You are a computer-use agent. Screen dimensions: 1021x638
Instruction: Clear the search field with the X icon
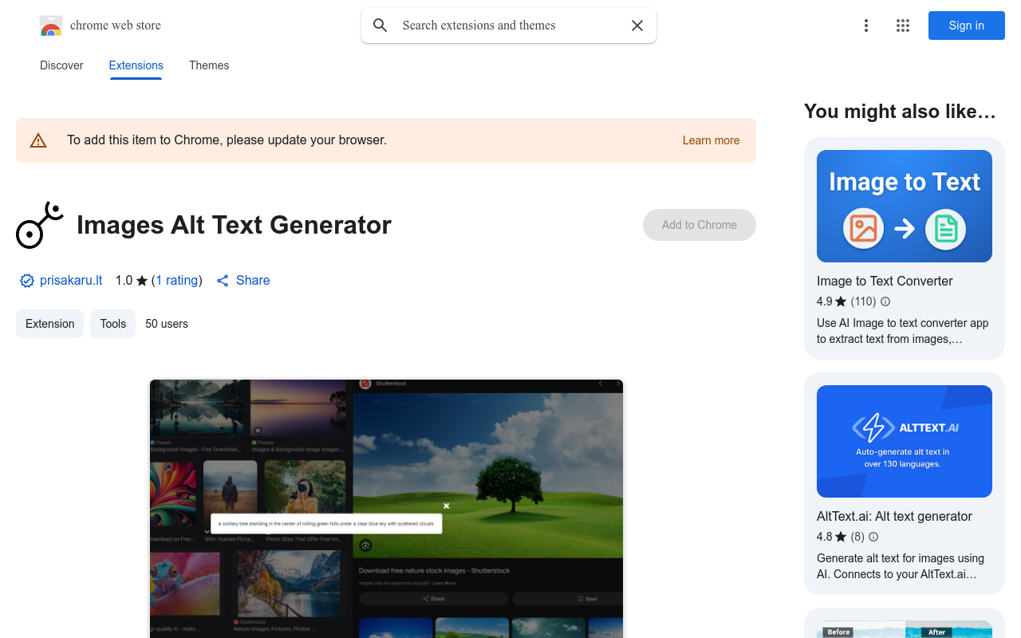tap(637, 26)
